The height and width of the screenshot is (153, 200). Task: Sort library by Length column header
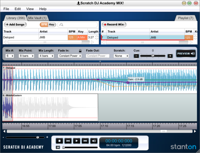[93, 31]
